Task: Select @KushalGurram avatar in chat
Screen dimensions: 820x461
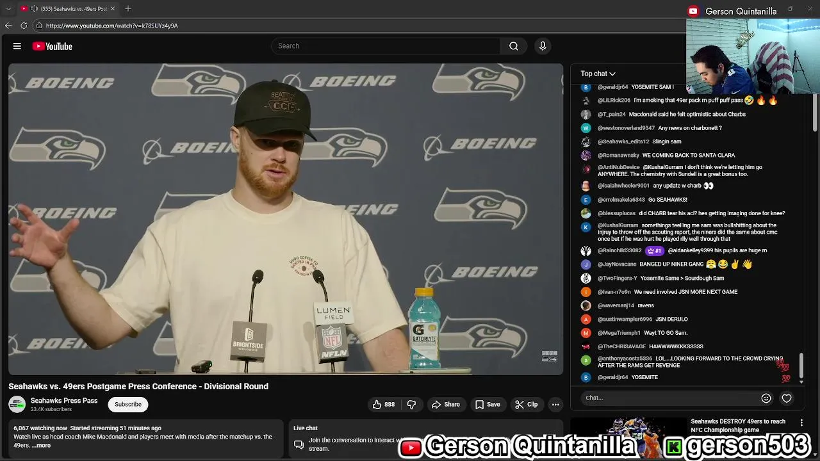Action: click(x=586, y=227)
